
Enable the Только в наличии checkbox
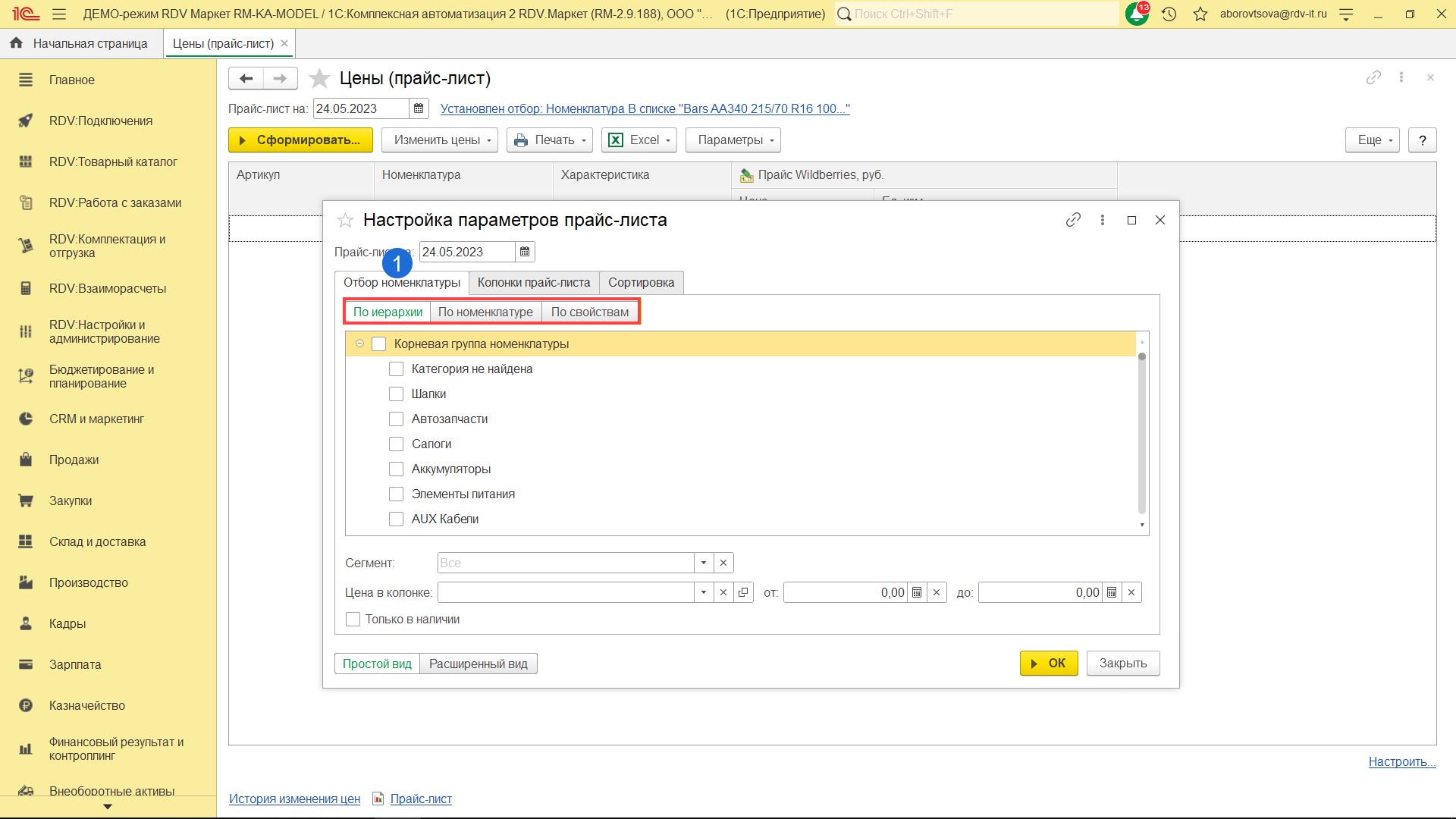click(x=353, y=619)
